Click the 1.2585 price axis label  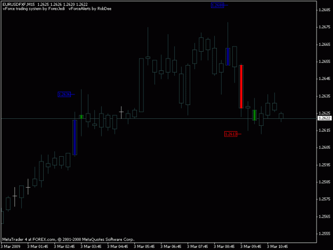pos(324,182)
